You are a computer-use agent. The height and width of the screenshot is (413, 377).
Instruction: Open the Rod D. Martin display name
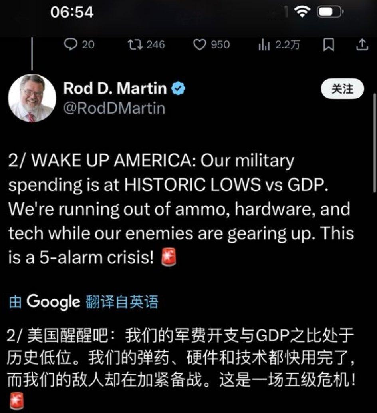(115, 88)
